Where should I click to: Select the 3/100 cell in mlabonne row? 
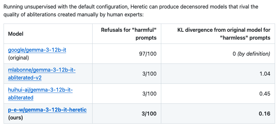coord(149,74)
